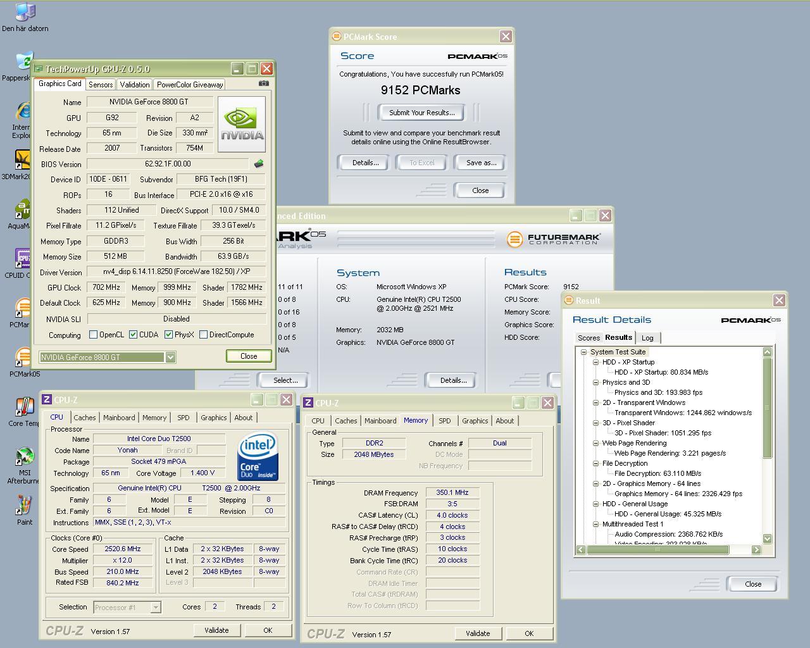Screen dimensions: 810x648
Task: Click the Result window title bar icon
Action: point(569,301)
